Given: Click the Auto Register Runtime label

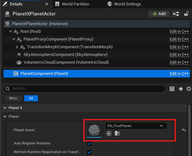Looking at the screenshot, I should (x=32, y=143).
